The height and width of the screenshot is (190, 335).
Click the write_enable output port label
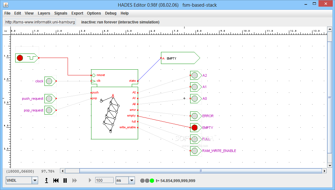(x=128, y=127)
